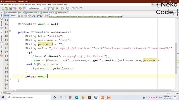Open the Services side panel
Image resolution: width=179 pixels, height=100 pixels.
1,25
